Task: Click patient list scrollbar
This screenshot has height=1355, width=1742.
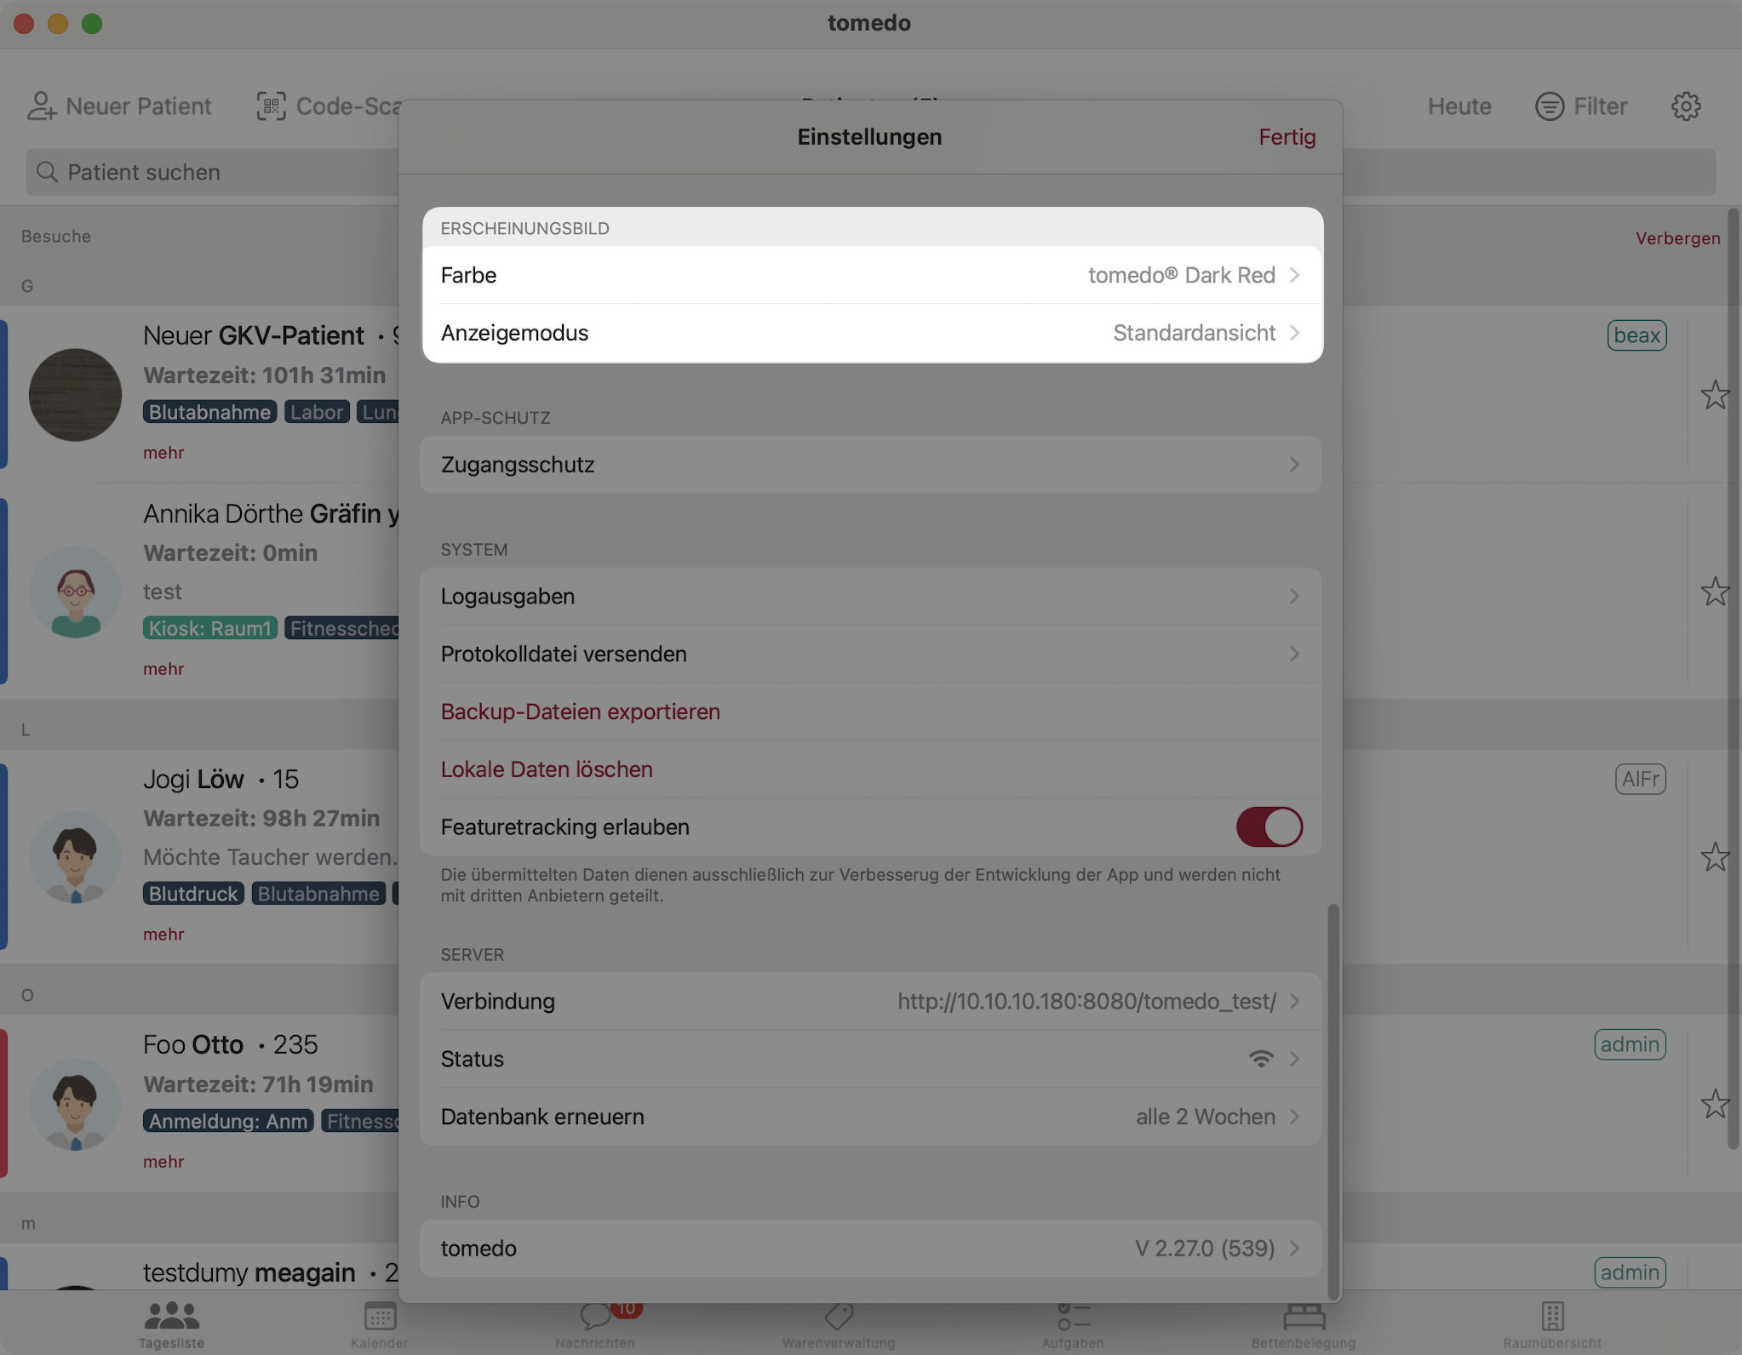Action: (x=1732, y=679)
